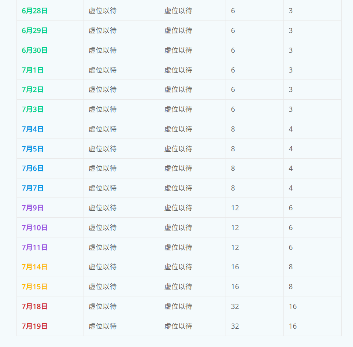Select the 6月29日 date label
Screen dimensions: 353x347
point(34,30)
